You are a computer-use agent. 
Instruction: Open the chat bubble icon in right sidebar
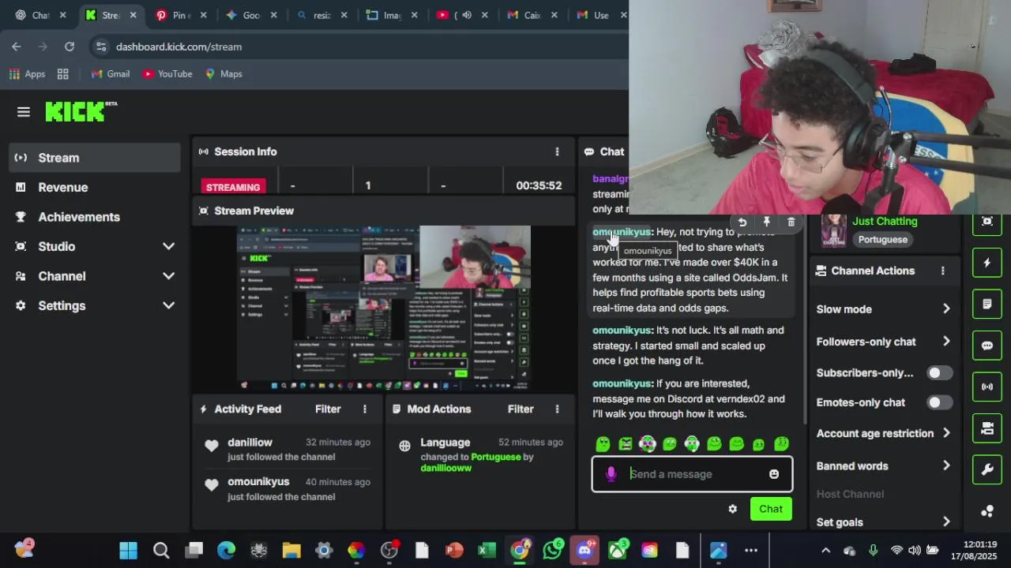point(987,346)
